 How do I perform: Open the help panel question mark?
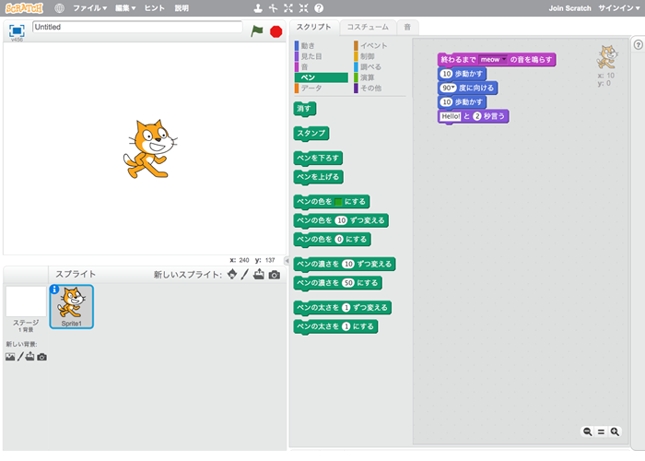click(x=639, y=45)
